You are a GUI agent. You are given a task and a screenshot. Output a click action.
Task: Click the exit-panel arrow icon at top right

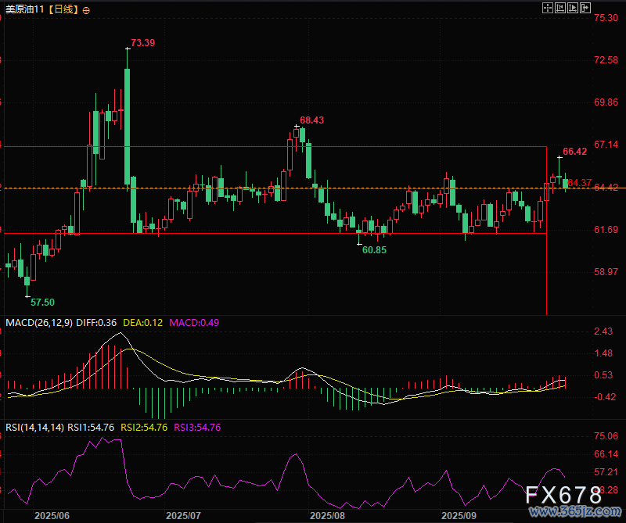(x=584, y=8)
